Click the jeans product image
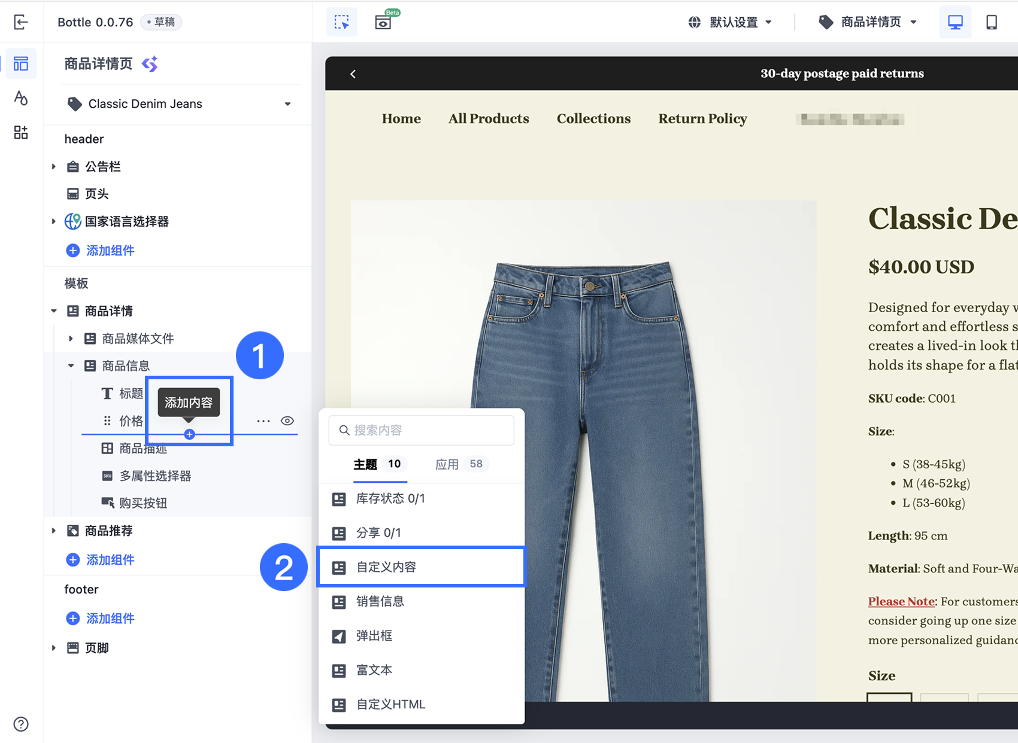1018x743 pixels. (x=584, y=450)
